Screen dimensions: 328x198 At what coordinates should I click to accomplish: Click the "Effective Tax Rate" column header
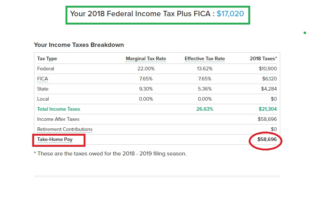pos(205,58)
